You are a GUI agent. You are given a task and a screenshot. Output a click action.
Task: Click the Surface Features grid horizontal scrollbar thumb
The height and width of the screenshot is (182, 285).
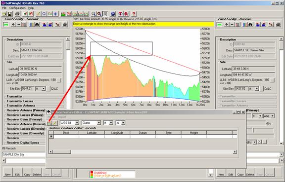[x=62, y=152]
